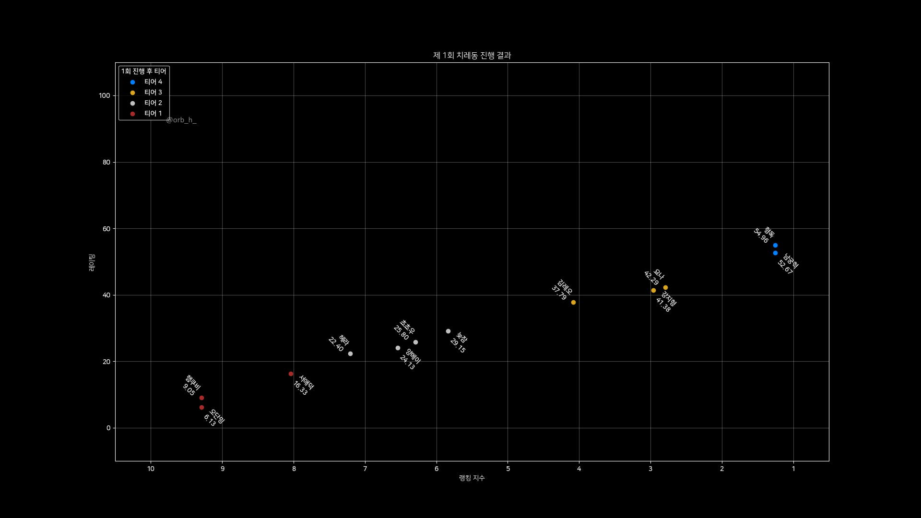Click the blue Tier 4 legend marker
Image resolution: width=921 pixels, height=518 pixels.
133,82
